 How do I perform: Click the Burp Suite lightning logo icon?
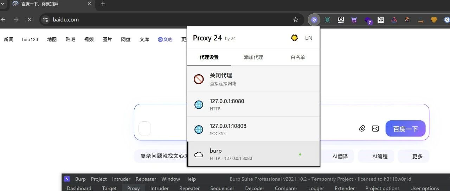click(67, 179)
